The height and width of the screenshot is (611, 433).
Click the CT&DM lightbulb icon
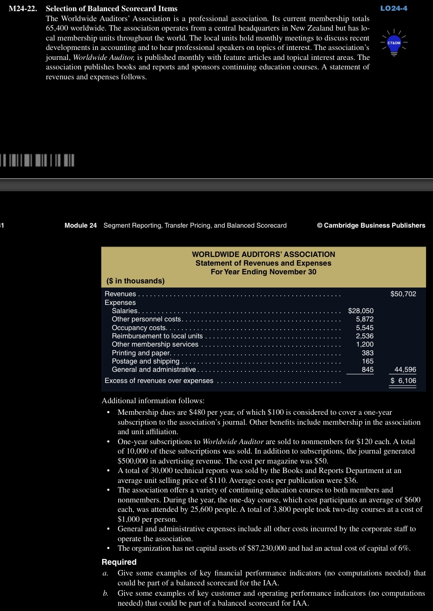pos(394,43)
